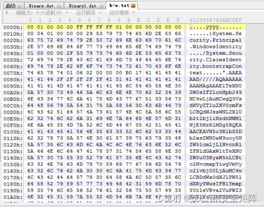Click ASCII text "rity.ClaimsIdent"
The image size is (264, 207).
[x=216, y=60]
